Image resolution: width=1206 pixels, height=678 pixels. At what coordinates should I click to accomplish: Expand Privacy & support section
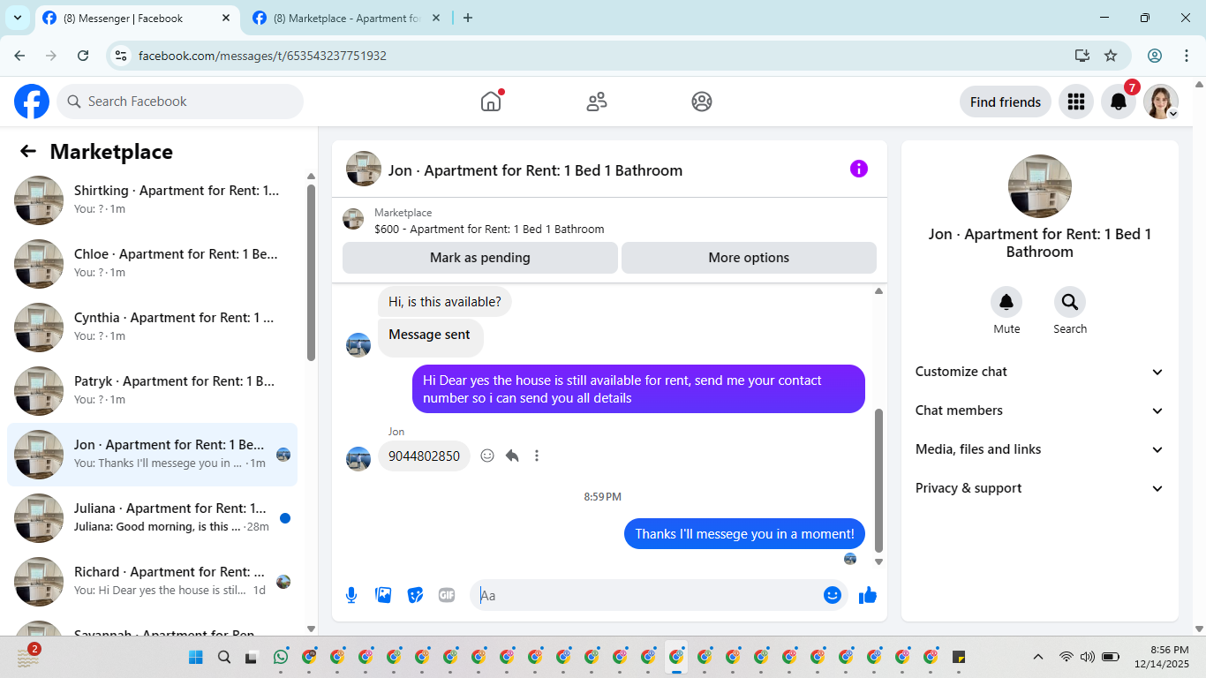[1039, 488]
